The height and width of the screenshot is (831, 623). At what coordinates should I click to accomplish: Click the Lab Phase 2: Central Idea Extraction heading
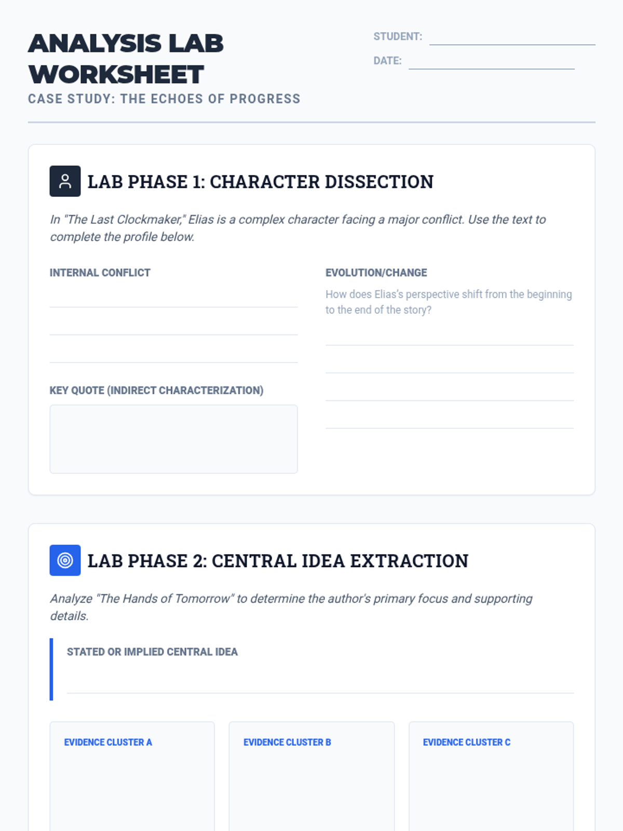point(278,561)
